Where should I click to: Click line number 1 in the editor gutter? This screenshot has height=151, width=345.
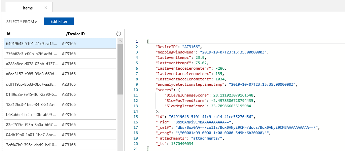[137, 42]
